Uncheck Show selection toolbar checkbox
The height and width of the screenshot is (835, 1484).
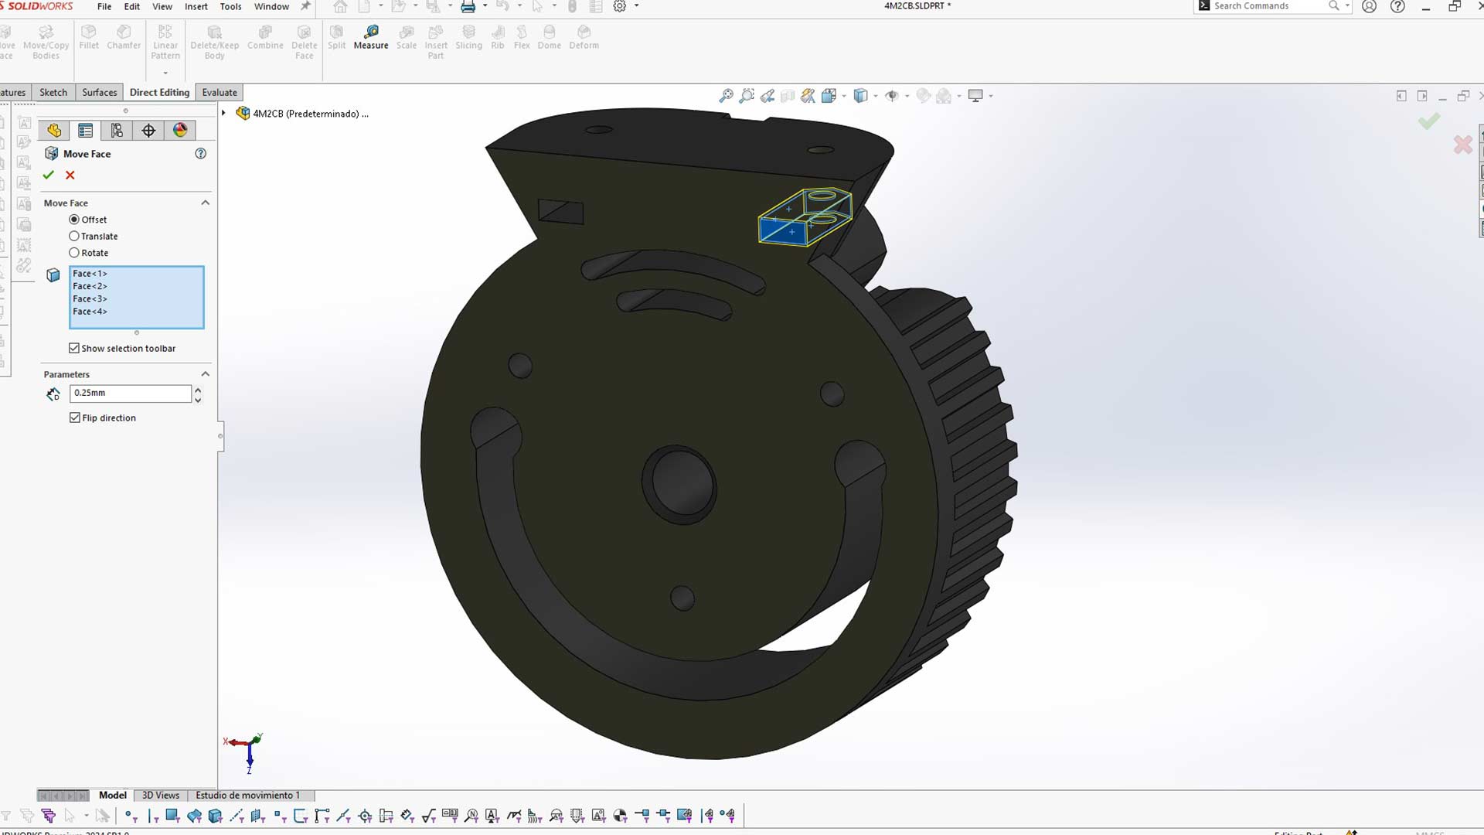(x=74, y=348)
